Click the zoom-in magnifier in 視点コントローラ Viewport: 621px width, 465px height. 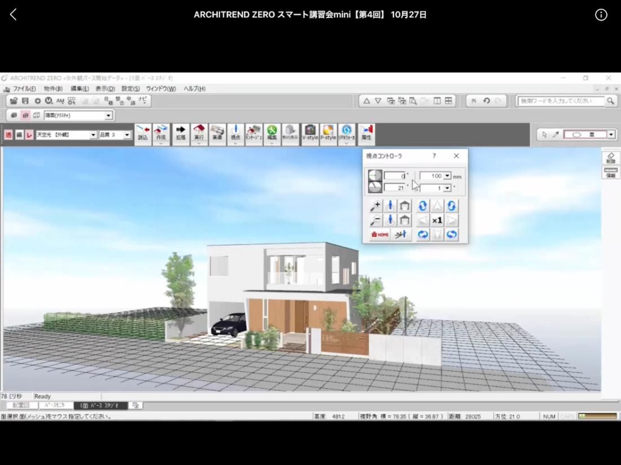[x=375, y=206]
